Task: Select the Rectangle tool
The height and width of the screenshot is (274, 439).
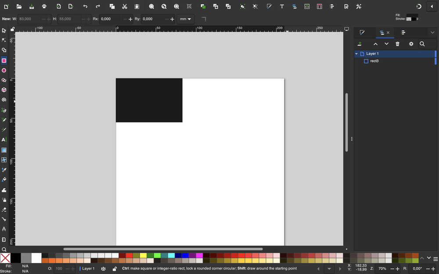Action: tap(4, 60)
